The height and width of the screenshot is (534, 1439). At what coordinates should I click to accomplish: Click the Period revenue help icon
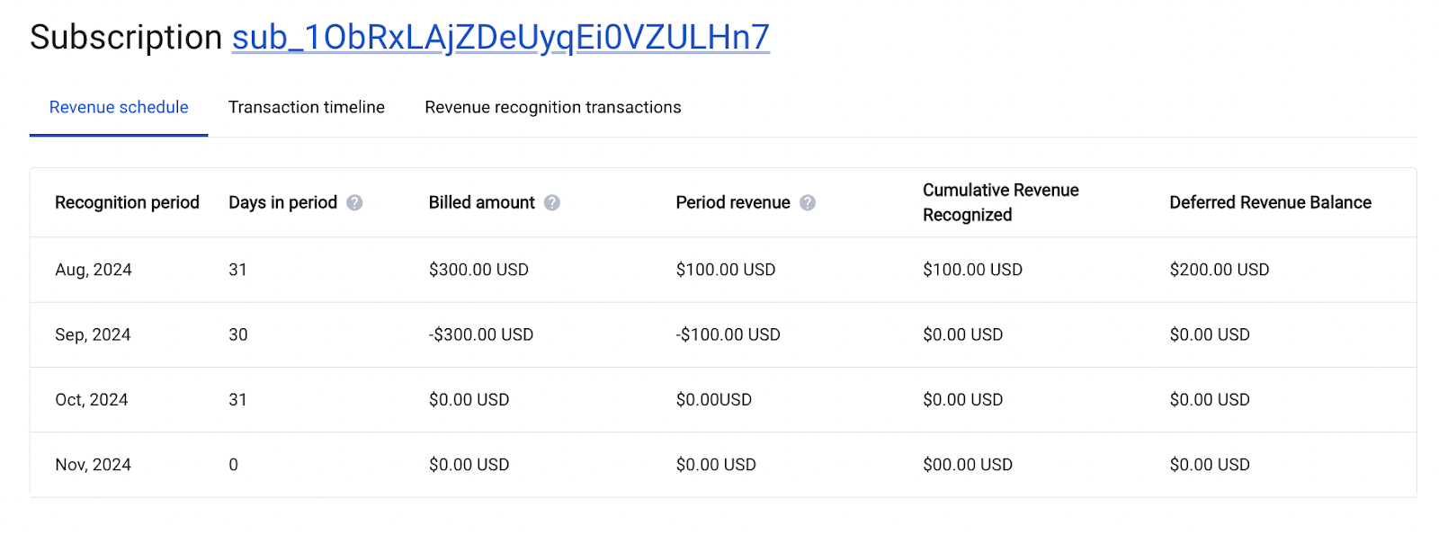[808, 203]
